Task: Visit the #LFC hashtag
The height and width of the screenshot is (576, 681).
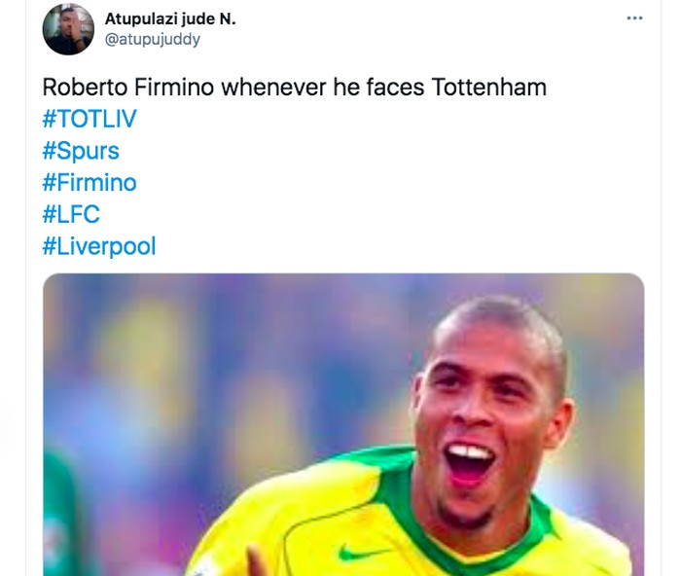Action: (x=71, y=213)
